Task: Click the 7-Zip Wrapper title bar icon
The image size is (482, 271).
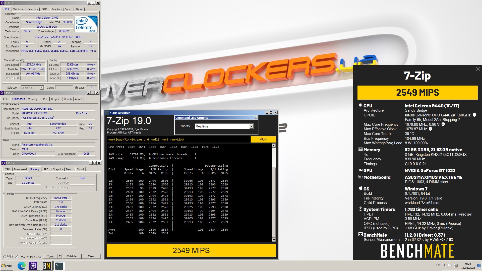Action: pyautogui.click(x=107, y=113)
